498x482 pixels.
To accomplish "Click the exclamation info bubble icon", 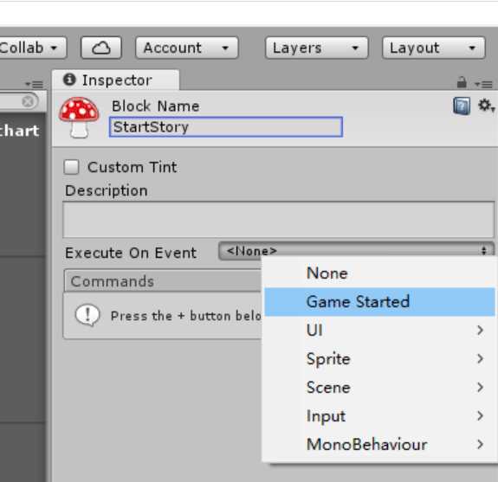I will pyautogui.click(x=87, y=315).
